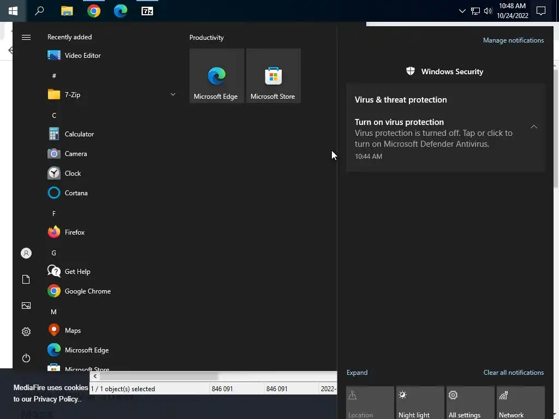Switch to 7-Zip taskbar icon
Screen dimensions: 559x419
coord(147,11)
